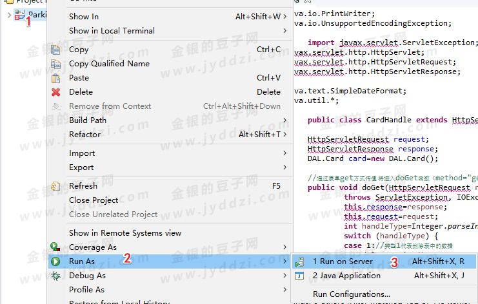
Task: Click the ServletException import line
Action: [x=393, y=43]
